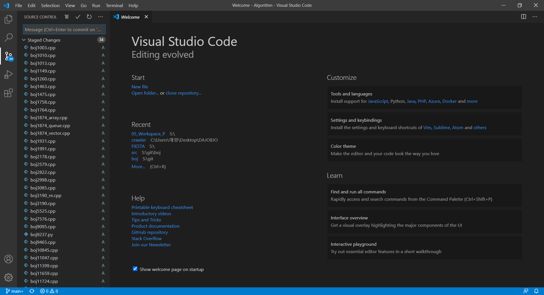Open notifications bell in status bar
Screen dimensions: 544x295
coord(536,291)
